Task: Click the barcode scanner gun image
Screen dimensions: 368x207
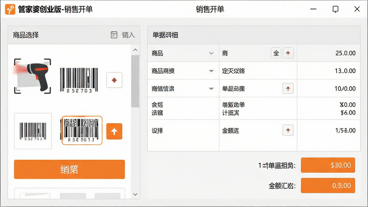Action: pos(32,76)
